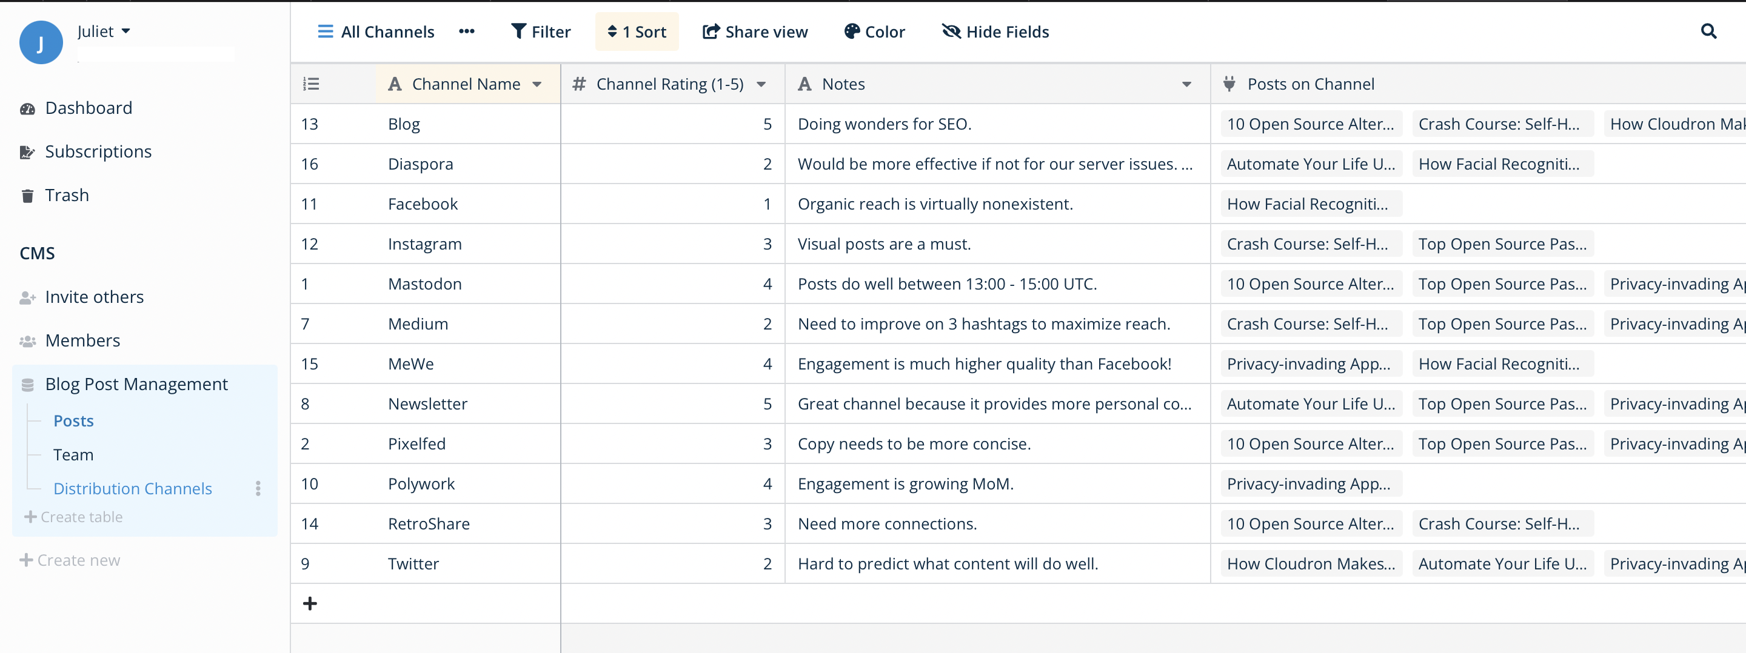Click the row count list icon in header
Screen dimensions: 1746x653
[311, 84]
